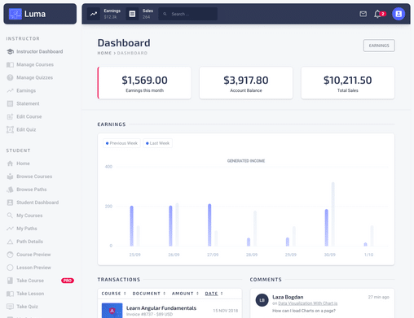Click the Manage Courses sidebar icon
This screenshot has height=318, width=414.
click(10, 64)
